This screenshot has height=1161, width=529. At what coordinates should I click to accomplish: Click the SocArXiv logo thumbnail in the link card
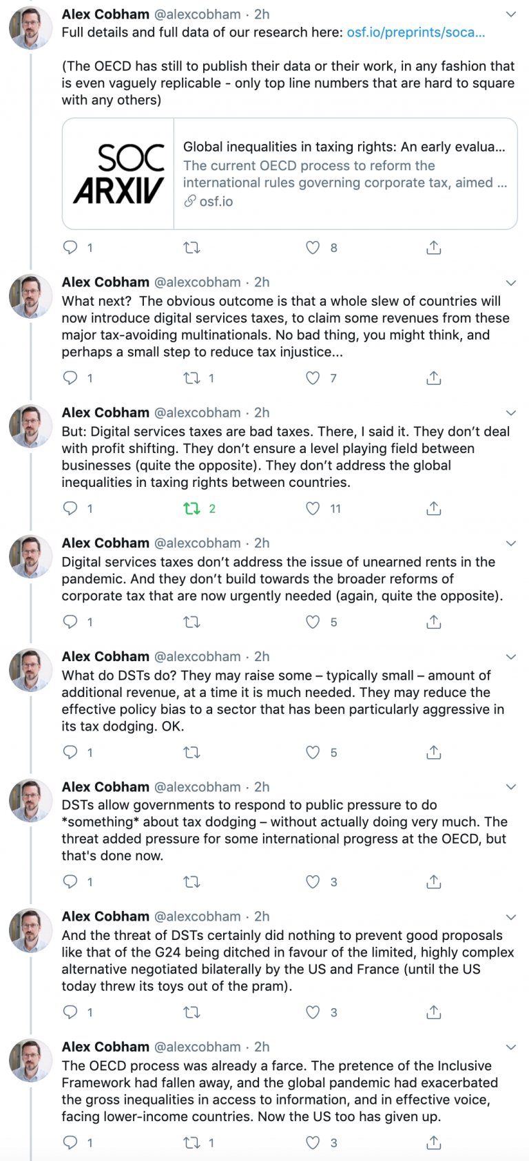pyautogui.click(x=118, y=174)
